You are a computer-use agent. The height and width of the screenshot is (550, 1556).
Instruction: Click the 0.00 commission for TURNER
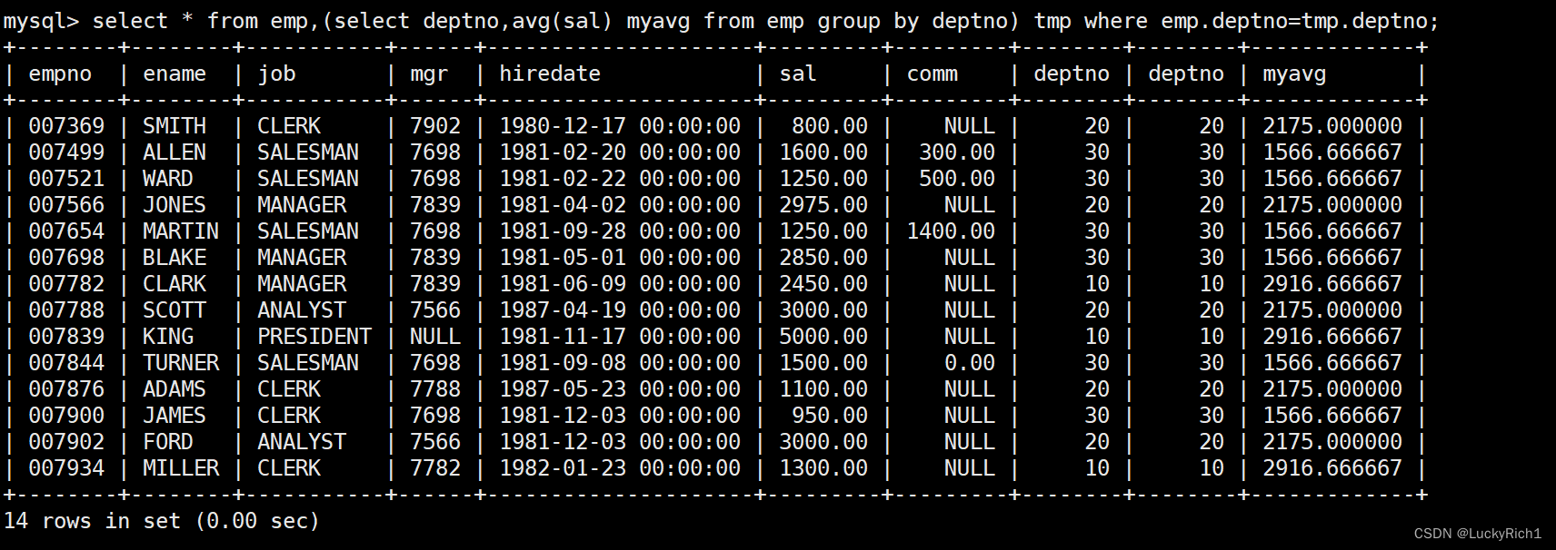(969, 363)
